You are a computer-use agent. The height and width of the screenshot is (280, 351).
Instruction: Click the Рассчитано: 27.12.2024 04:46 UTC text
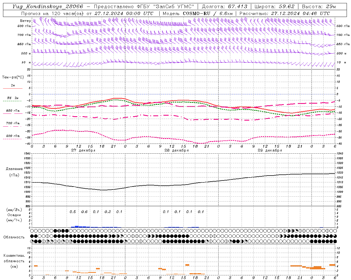click(x=285, y=13)
